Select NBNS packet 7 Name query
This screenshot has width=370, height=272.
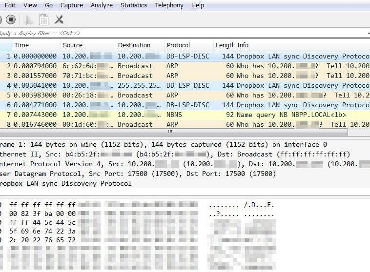click(x=185, y=115)
